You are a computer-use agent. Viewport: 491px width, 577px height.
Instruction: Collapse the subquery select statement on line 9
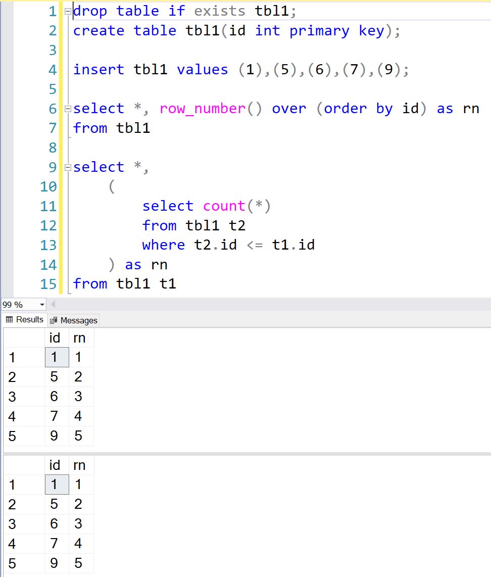(68, 168)
